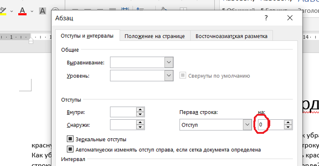Decrease first line indent value with down arrow
The height and width of the screenshot is (166, 319).
click(288, 127)
